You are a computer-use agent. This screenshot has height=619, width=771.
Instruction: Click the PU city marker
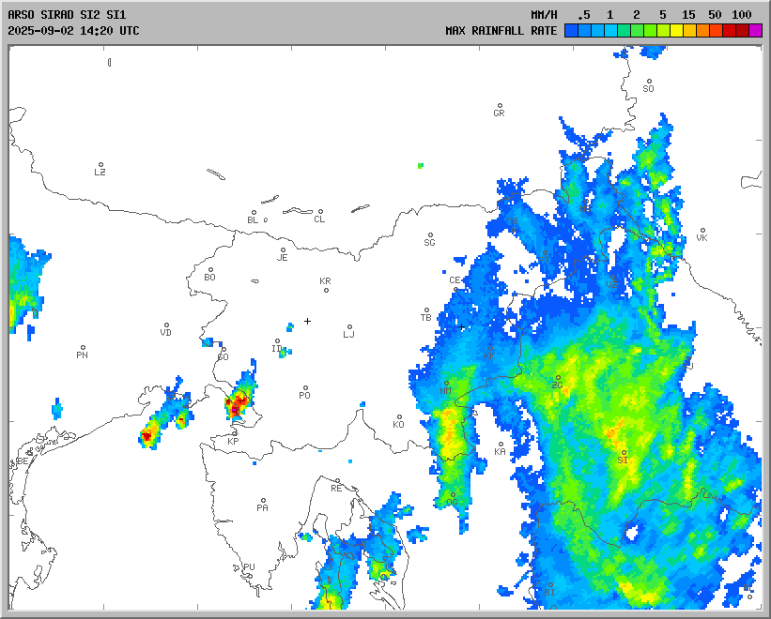click(249, 560)
